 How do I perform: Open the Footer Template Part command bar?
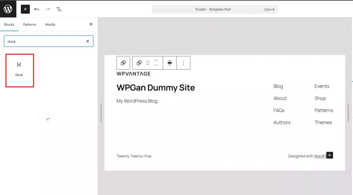click(215, 9)
